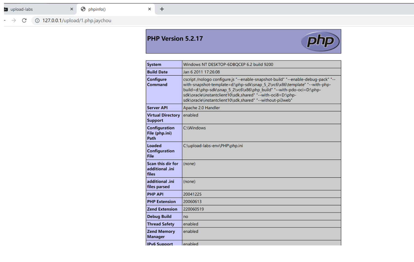Select the PHP Version 5.2.17 heading
Screen dimensions: 414x262
click(175, 39)
